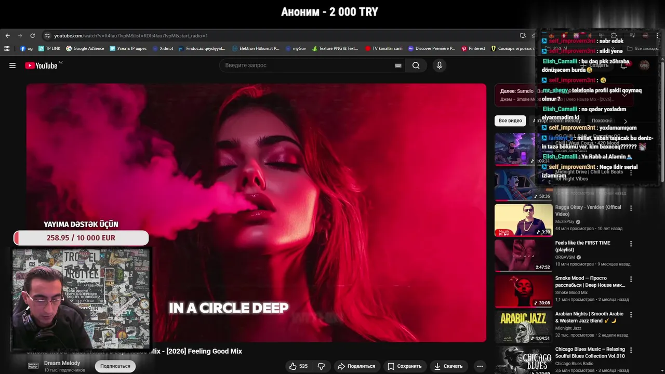Open 'Feels like the FIRST TIME' playlist title
Screen dimensions: 665x374
582,246
